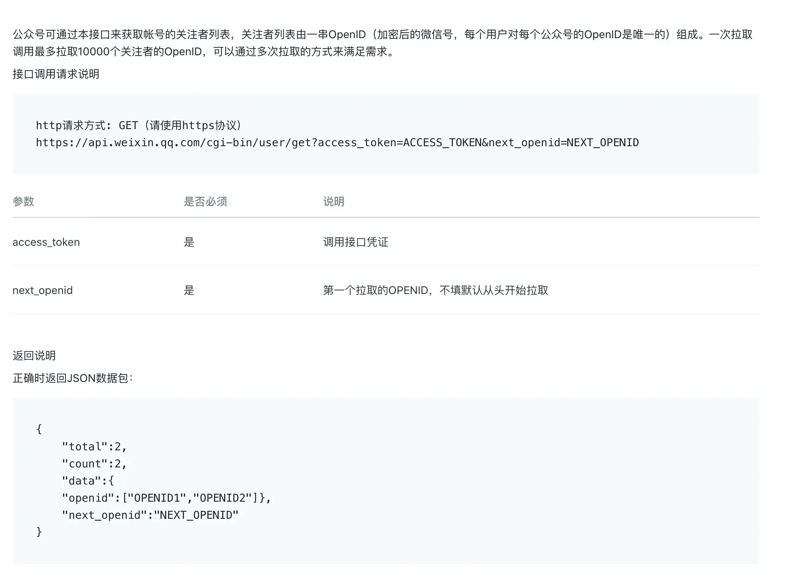Click '是' in the next_openid row

point(189,290)
